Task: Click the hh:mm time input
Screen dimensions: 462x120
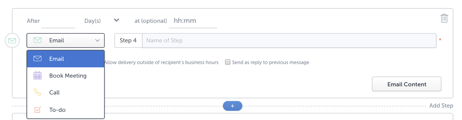Action: (193, 21)
